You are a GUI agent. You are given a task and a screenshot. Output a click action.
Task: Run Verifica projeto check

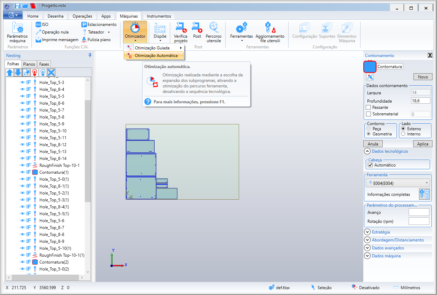(181, 32)
